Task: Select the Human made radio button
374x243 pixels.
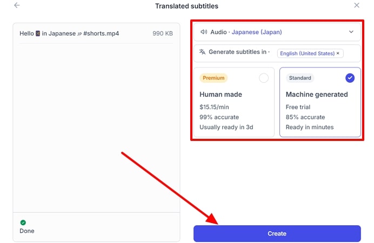Action: tap(264, 78)
